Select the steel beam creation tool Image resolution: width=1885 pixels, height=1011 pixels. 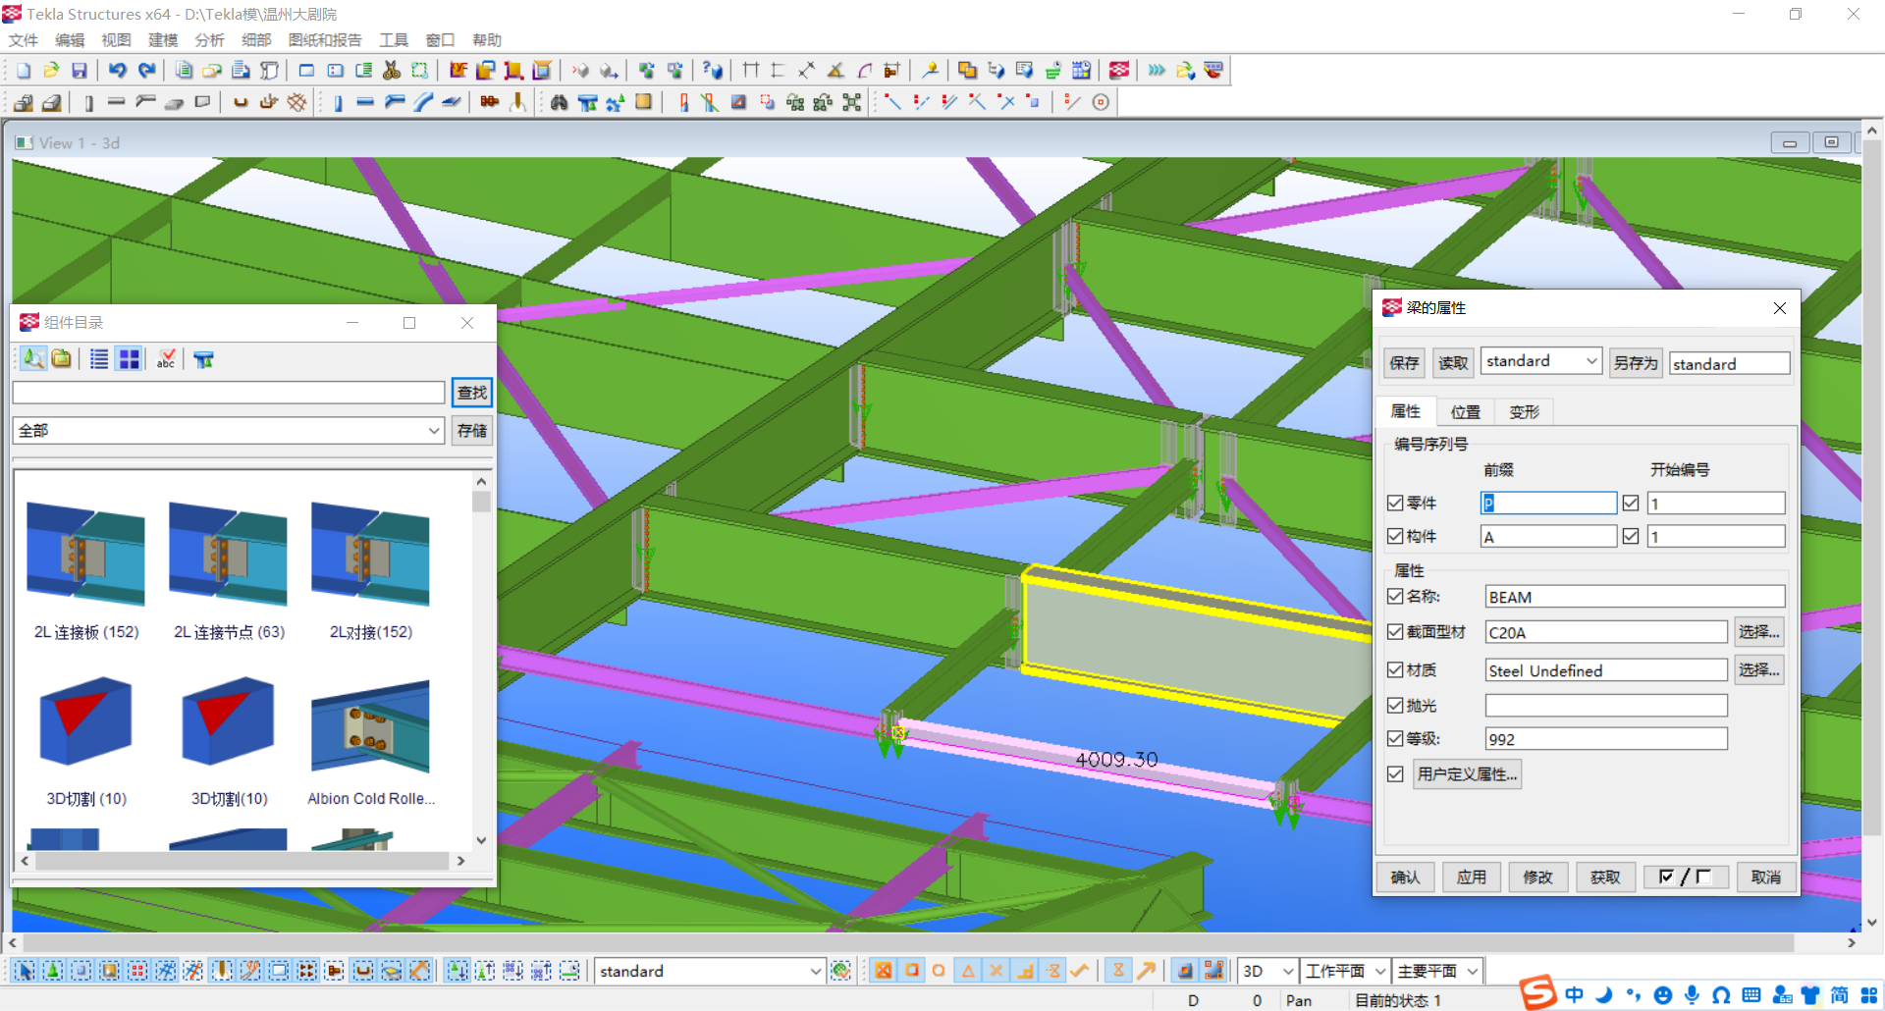click(x=365, y=102)
